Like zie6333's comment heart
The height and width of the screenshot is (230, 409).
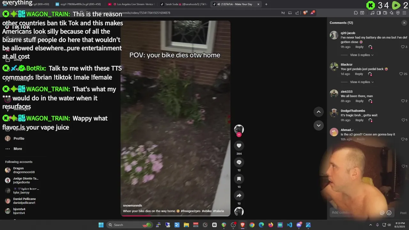pos(403,101)
